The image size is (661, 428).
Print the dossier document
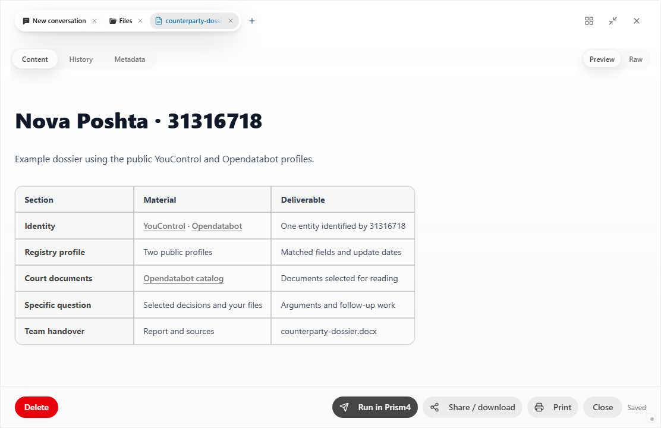coord(553,407)
